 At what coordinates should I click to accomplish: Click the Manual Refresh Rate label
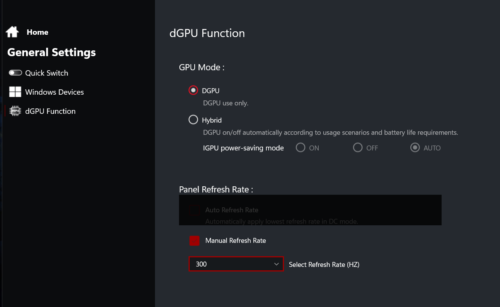(235, 241)
